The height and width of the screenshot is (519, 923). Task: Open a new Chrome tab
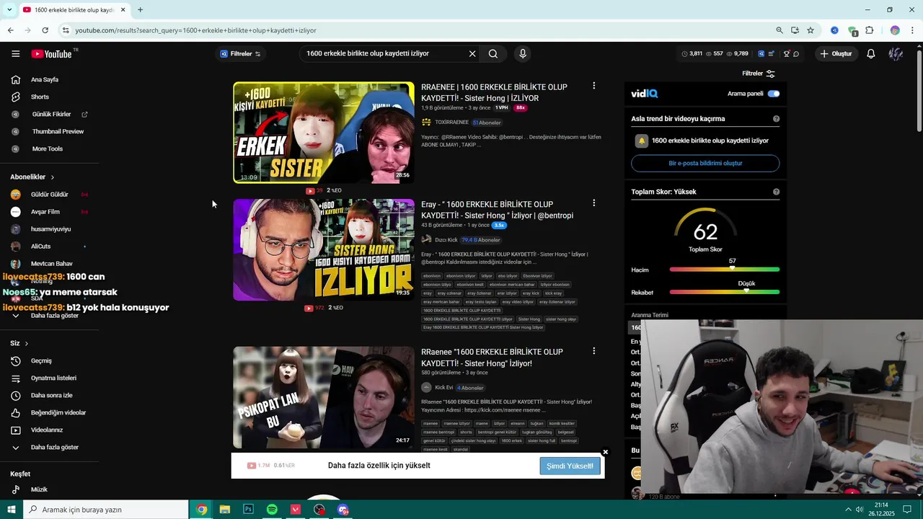[x=140, y=10]
